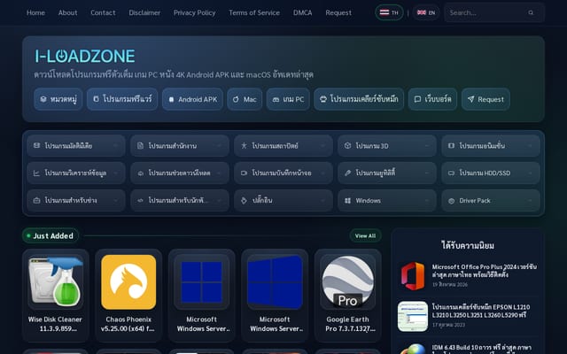Viewport: 567px width, 354px height.
Task: Click inside the Search input field
Action: (x=486, y=12)
